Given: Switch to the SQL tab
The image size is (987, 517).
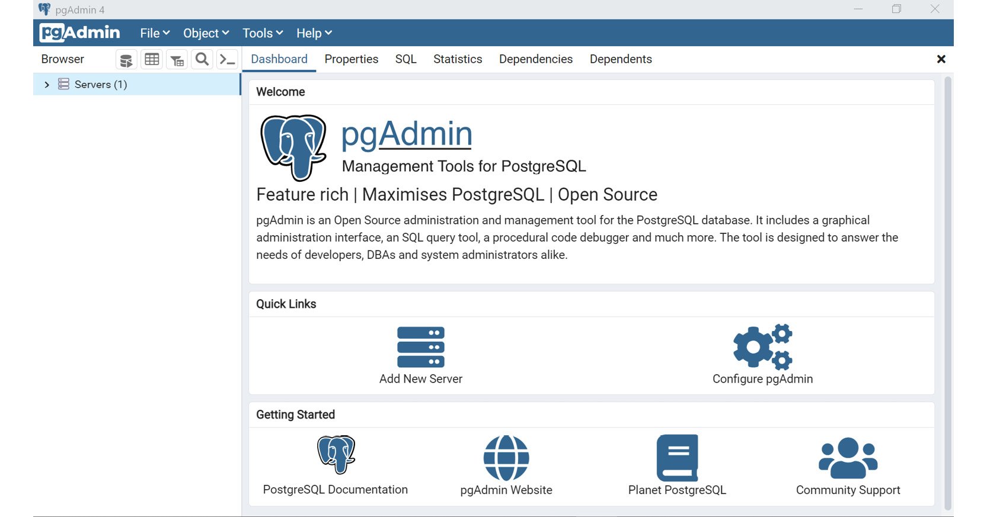Looking at the screenshot, I should point(406,59).
